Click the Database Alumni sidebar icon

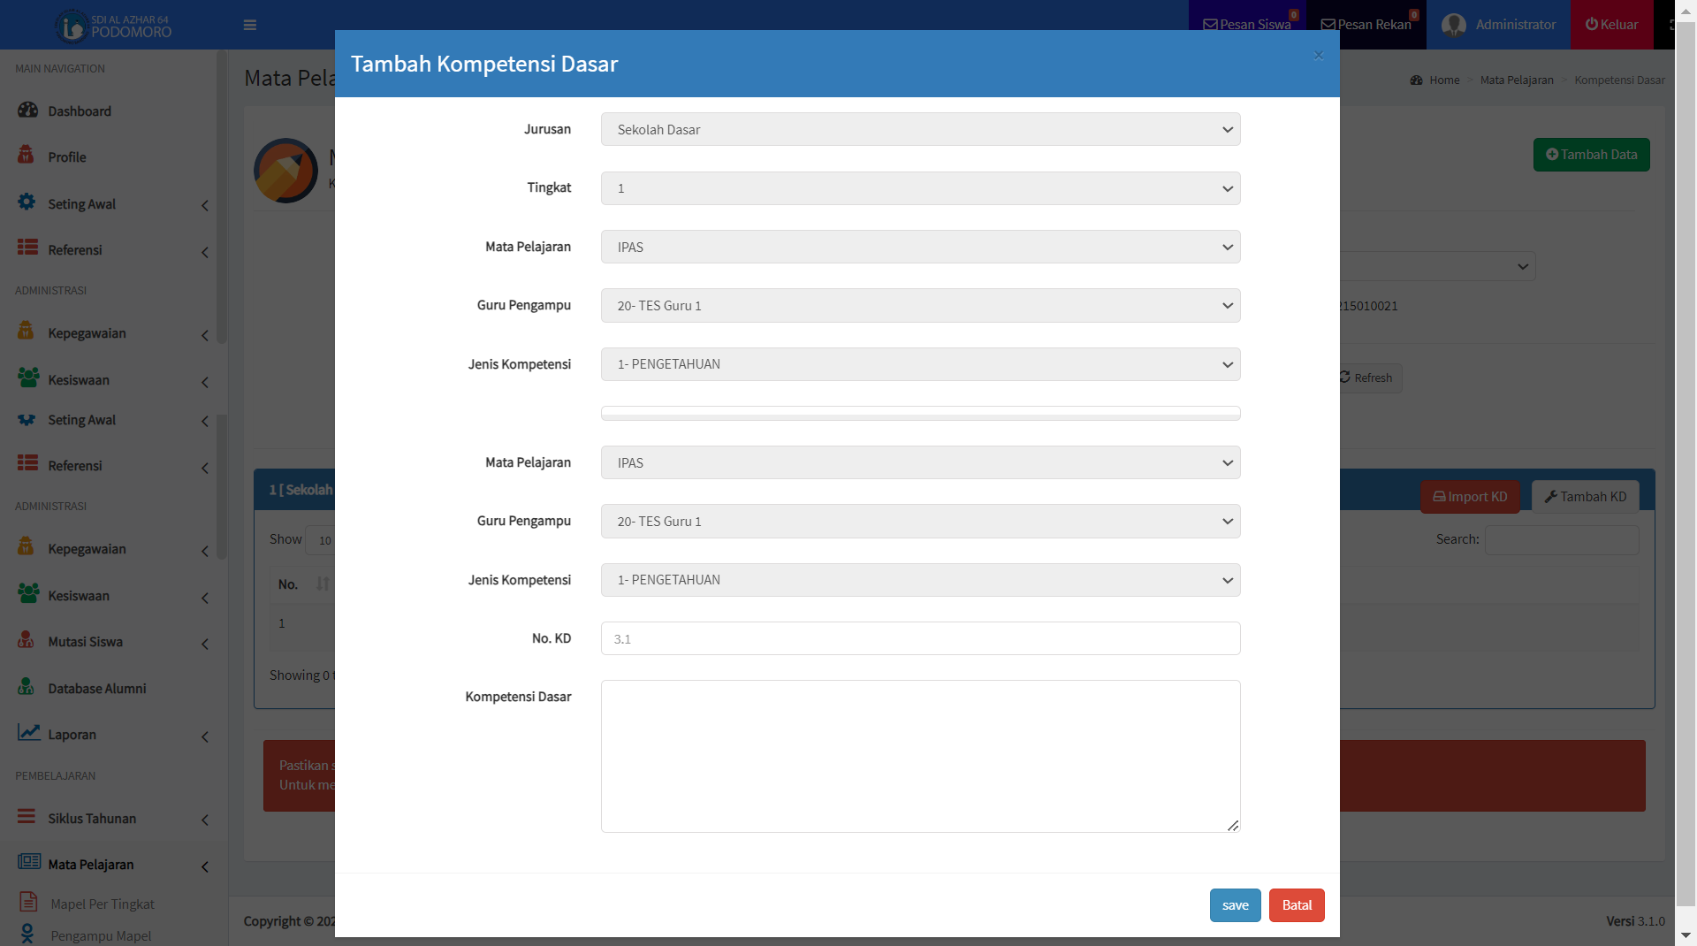pyautogui.click(x=27, y=687)
